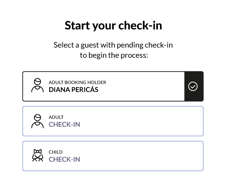
Task: Click the 'to begin the process' text line
Action: coord(114,55)
